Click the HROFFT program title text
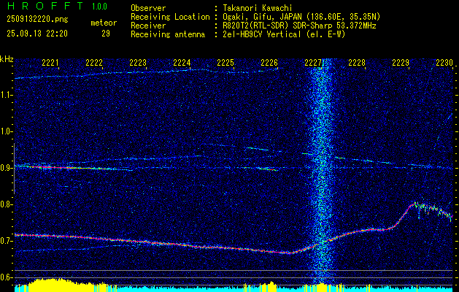The height and width of the screenshot is (292, 459). coord(45,6)
